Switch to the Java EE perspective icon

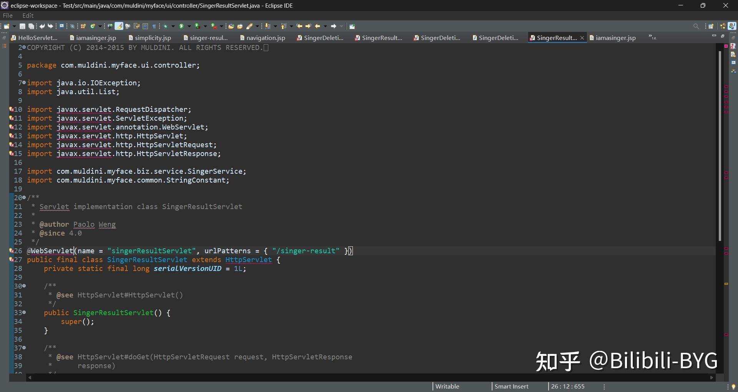(723, 26)
